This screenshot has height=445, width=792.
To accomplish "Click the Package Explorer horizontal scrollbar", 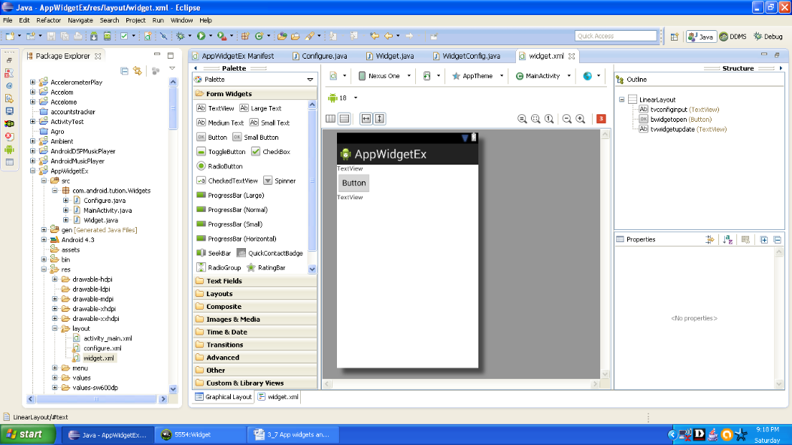I will tap(96, 399).
